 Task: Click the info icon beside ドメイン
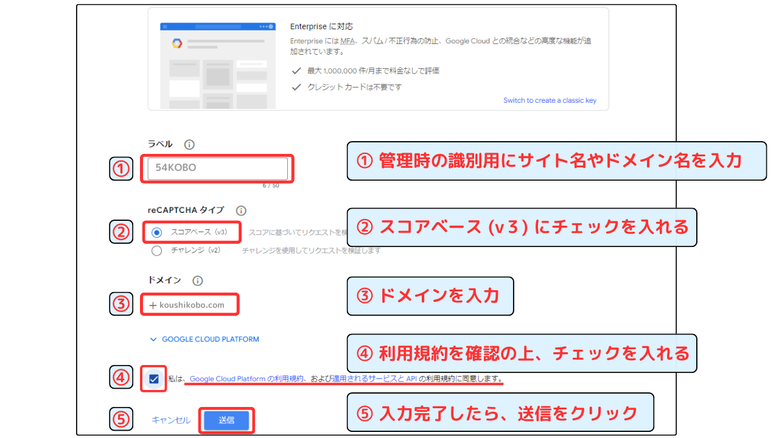pyautogui.click(x=197, y=281)
